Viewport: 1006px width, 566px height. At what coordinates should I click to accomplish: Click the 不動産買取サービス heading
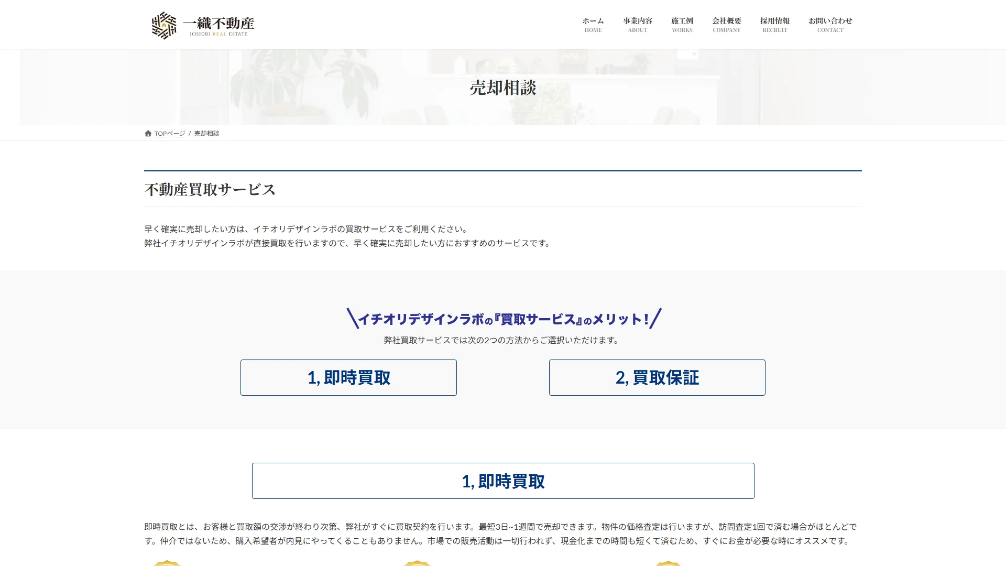[210, 190]
